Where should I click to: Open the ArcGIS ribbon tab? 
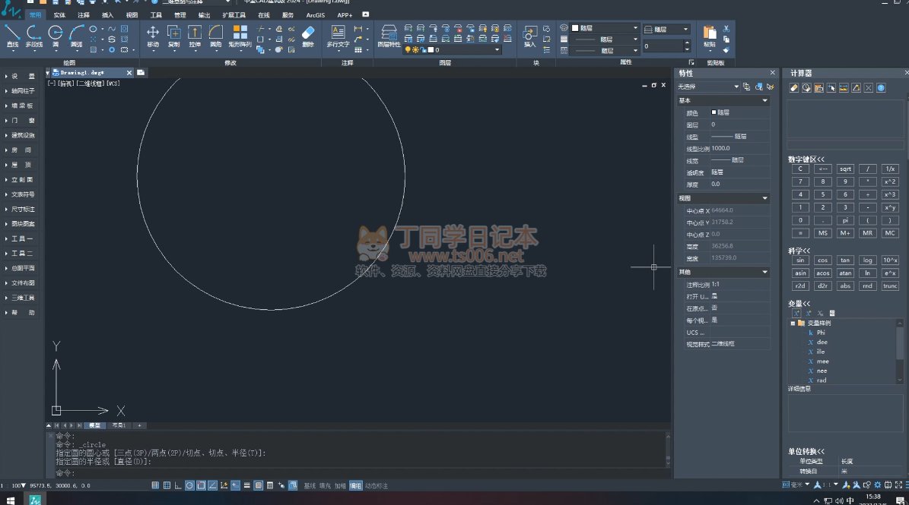coord(315,14)
